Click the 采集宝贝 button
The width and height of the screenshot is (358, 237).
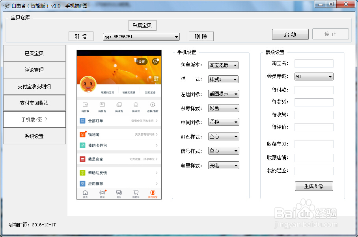coord(142,25)
